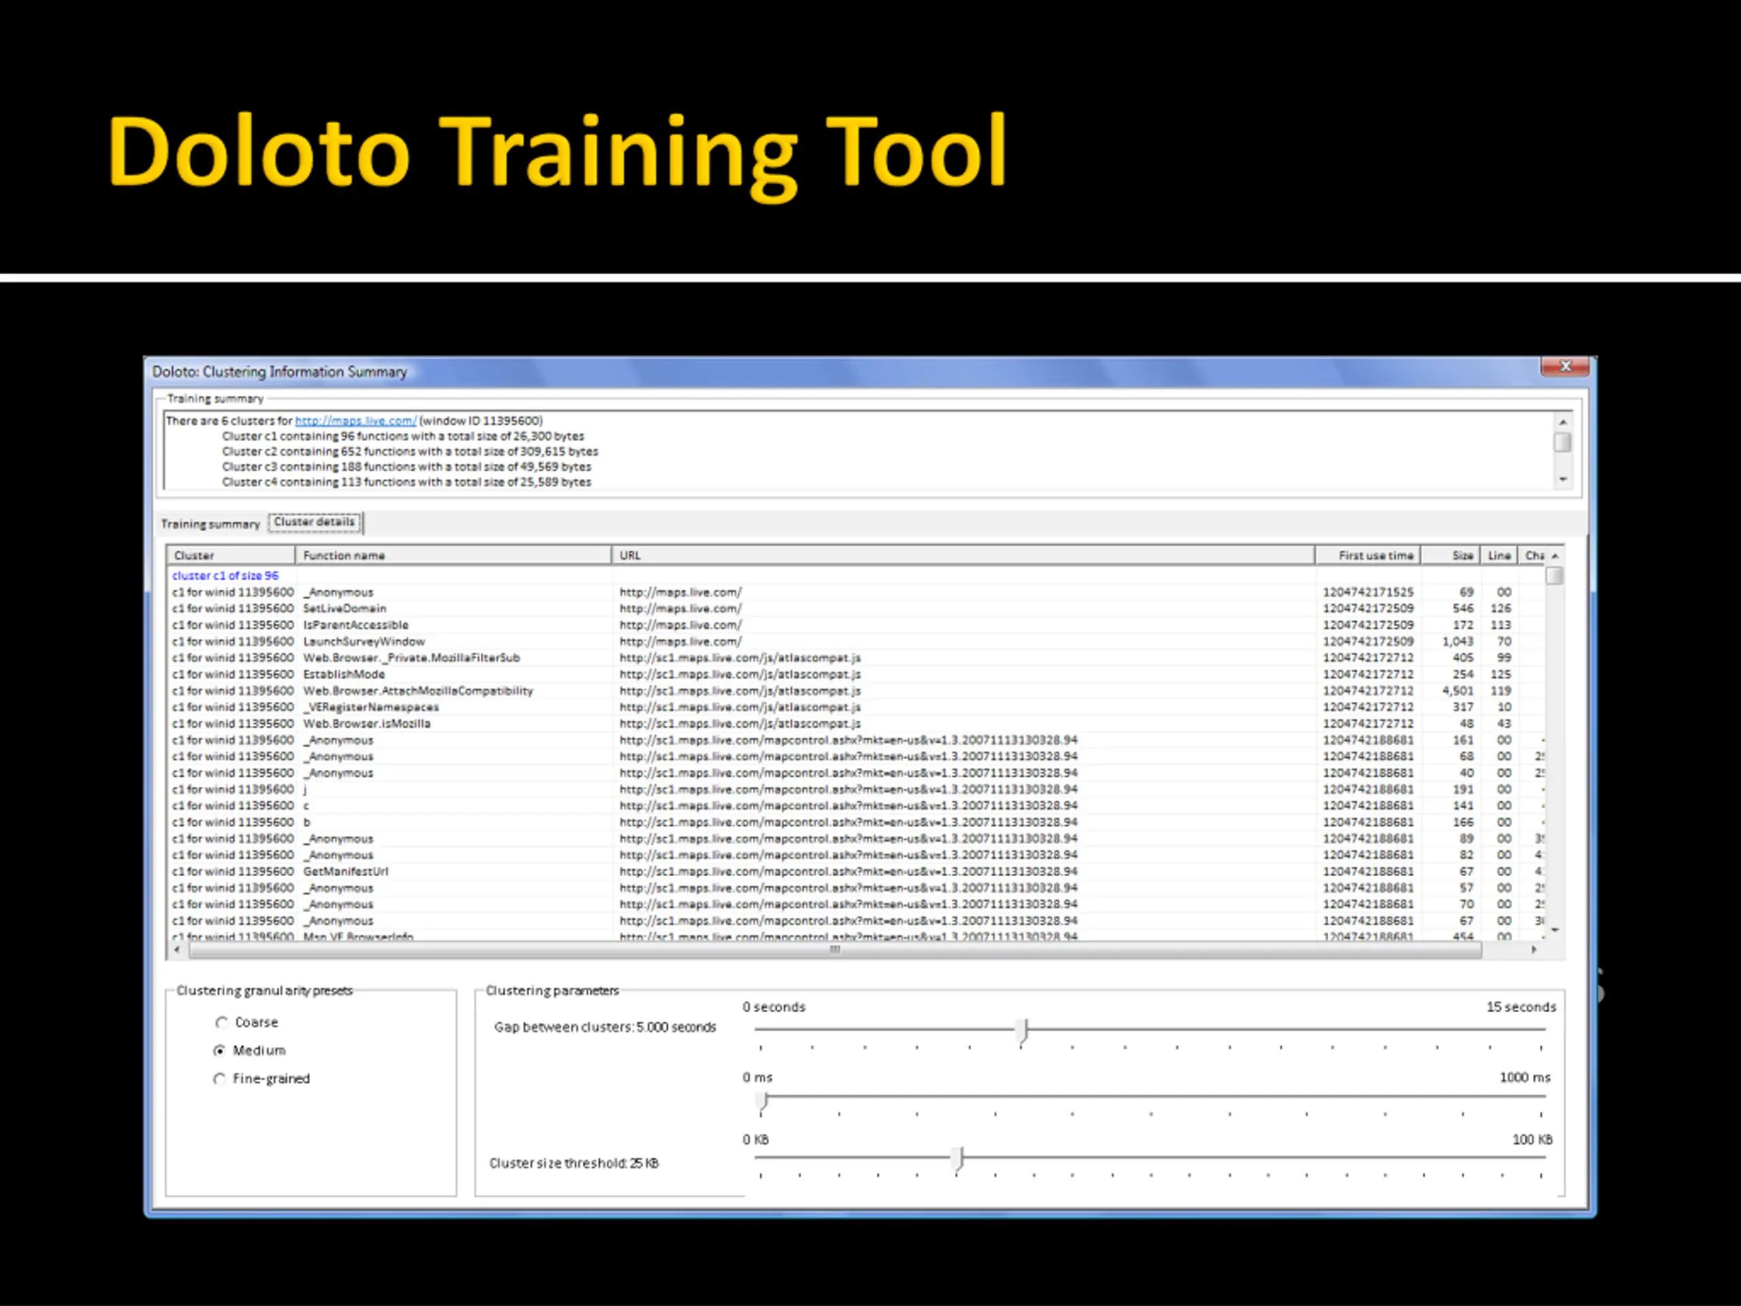Select the Web.Browser.isMozilla function row
Image resolution: width=1741 pixels, height=1306 pixels.
click(856, 724)
